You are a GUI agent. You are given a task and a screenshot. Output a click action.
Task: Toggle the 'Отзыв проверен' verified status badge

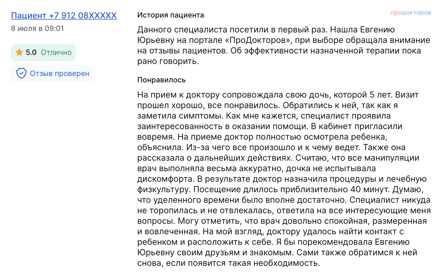(52, 73)
